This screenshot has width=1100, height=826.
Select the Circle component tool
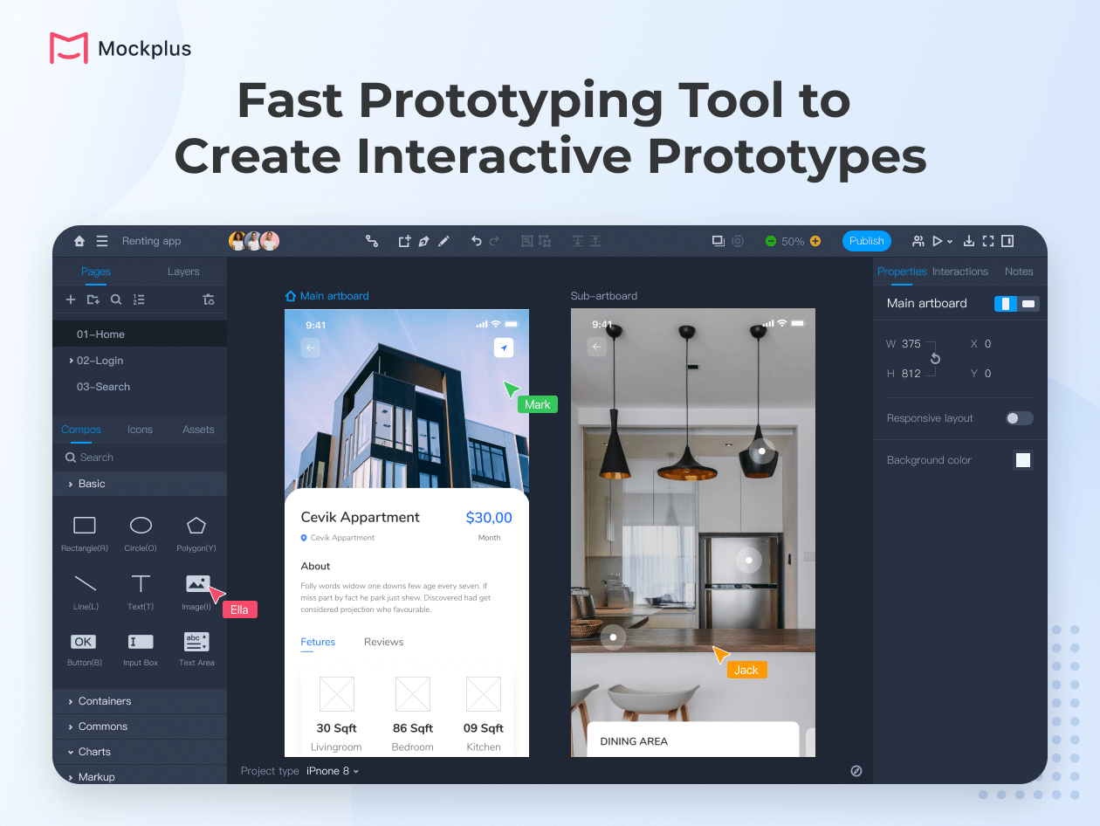tap(140, 524)
